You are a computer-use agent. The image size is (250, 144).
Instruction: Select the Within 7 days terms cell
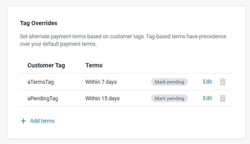coord(101,82)
